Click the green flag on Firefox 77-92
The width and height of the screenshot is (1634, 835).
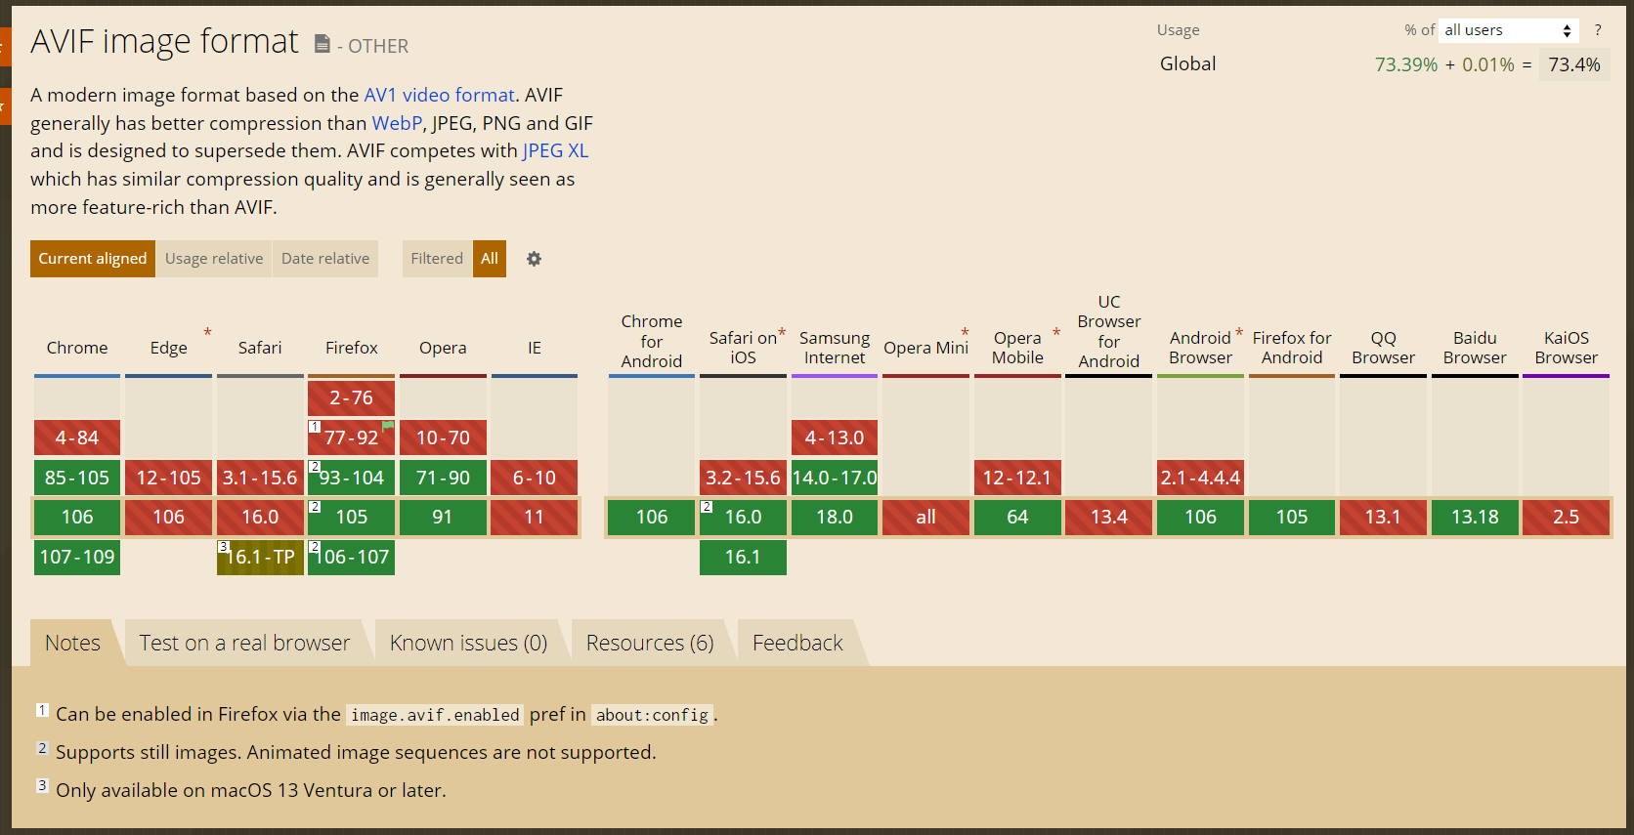[x=388, y=426]
